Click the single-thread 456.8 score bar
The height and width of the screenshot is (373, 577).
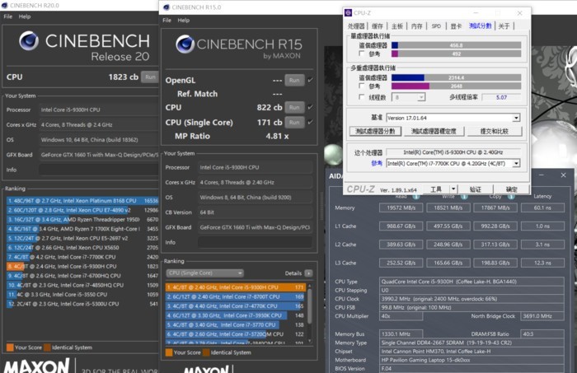point(457,45)
